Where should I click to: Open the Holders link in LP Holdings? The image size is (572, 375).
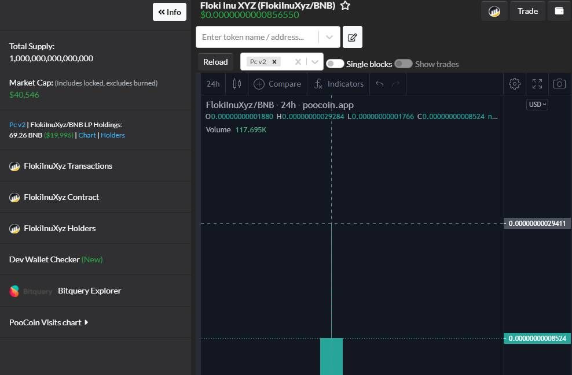[x=113, y=135]
